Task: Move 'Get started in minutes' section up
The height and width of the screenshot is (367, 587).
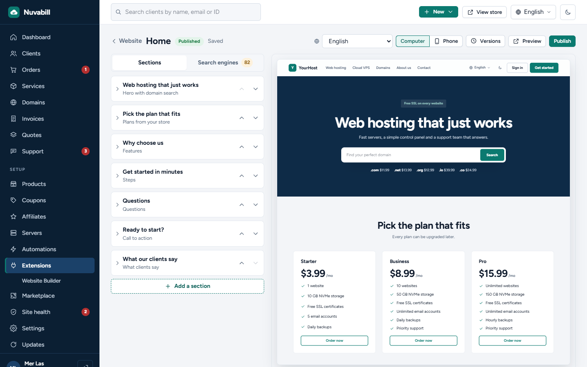Action: [242, 176]
